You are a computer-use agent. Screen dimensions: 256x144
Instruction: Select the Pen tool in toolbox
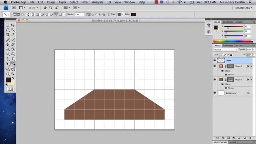pos(8,59)
